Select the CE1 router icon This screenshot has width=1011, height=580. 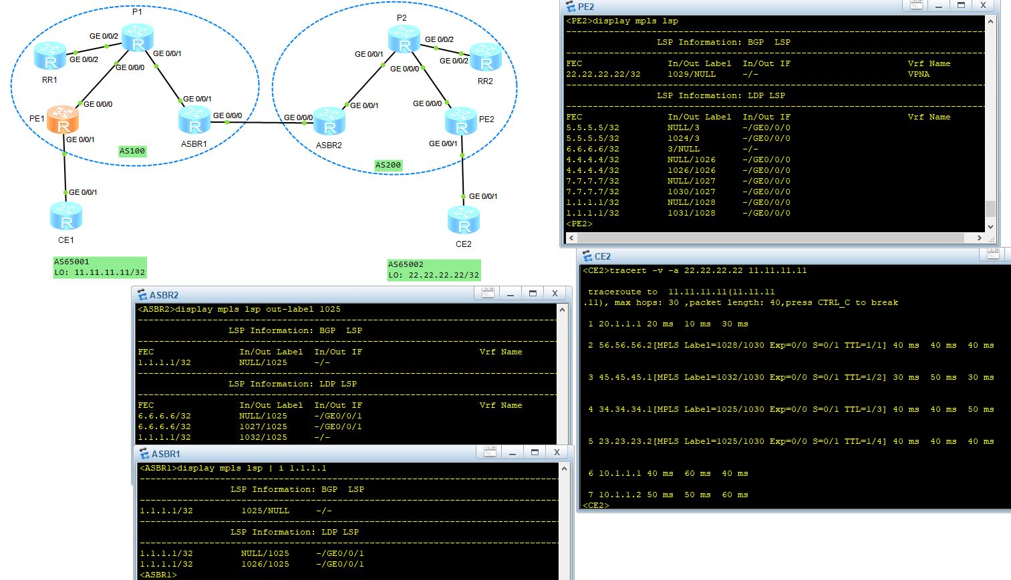coord(66,216)
